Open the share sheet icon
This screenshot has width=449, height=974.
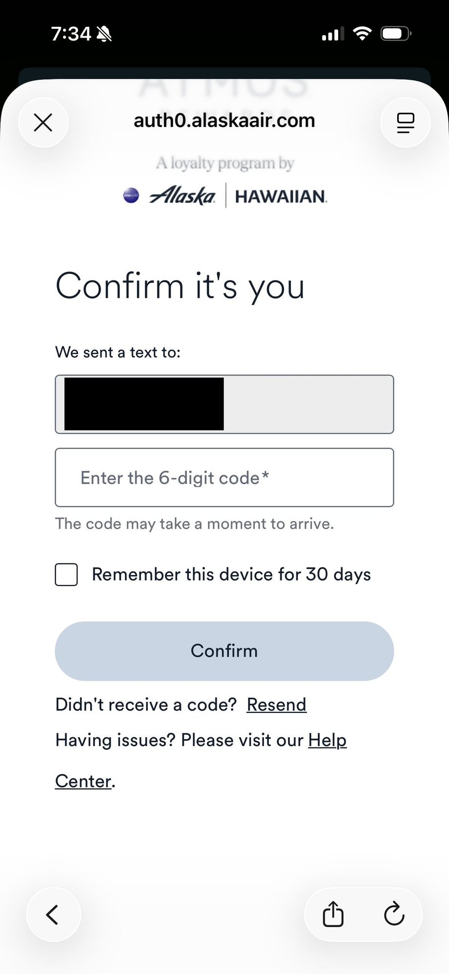[333, 914]
